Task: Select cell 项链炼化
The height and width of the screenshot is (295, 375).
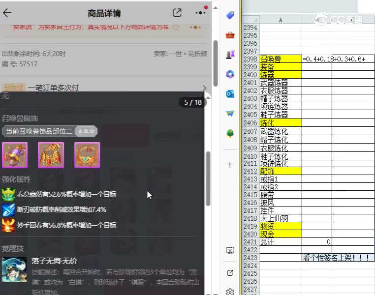Action: 281,163
